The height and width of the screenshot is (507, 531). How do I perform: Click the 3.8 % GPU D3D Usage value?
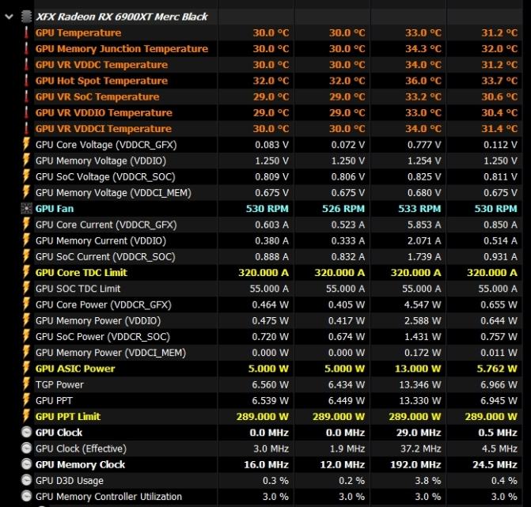coord(428,481)
